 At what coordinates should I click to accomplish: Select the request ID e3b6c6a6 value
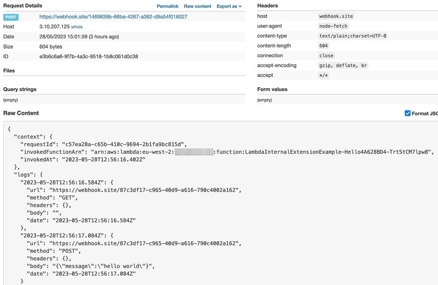(89, 56)
